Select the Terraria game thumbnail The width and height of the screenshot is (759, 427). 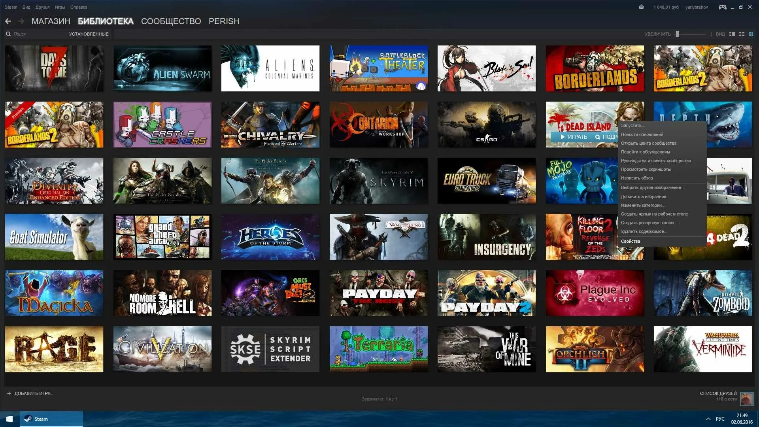point(378,349)
